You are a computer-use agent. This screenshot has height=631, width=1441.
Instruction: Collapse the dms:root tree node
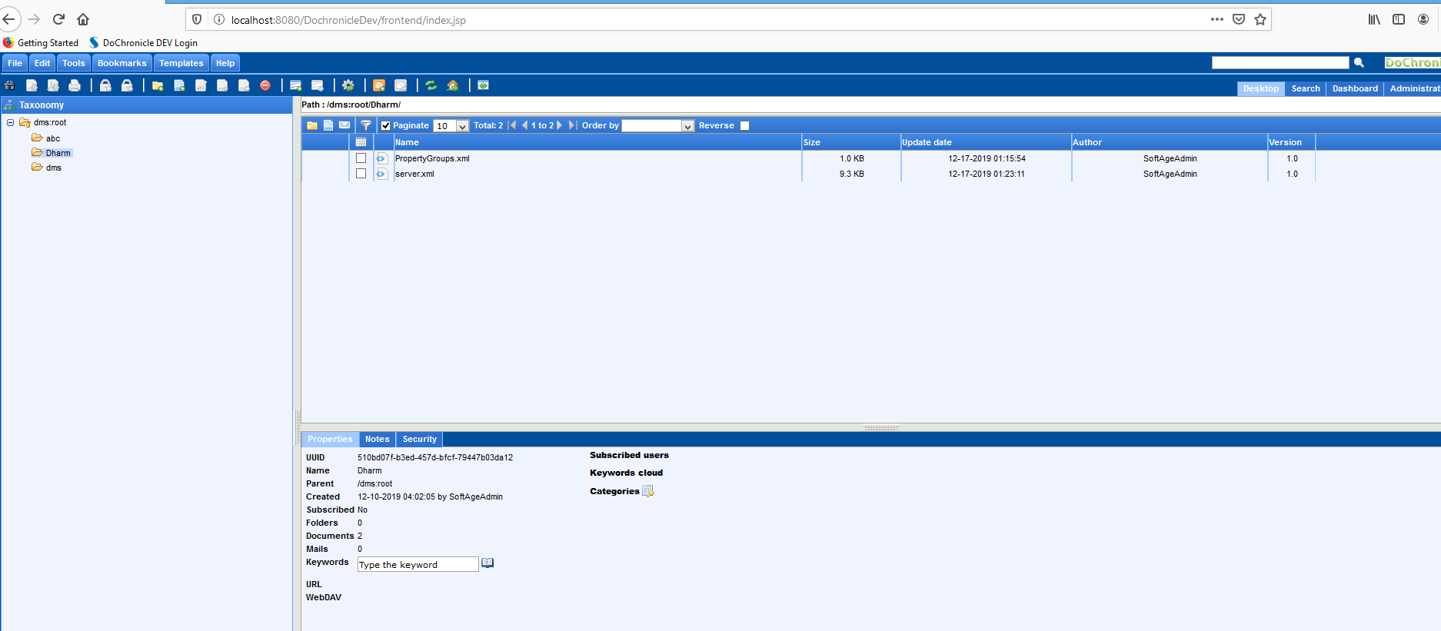click(10, 122)
